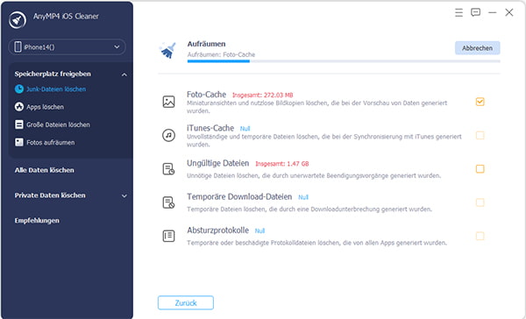The image size is (526, 319).
Task: Click the Zurück button
Action: click(x=186, y=303)
